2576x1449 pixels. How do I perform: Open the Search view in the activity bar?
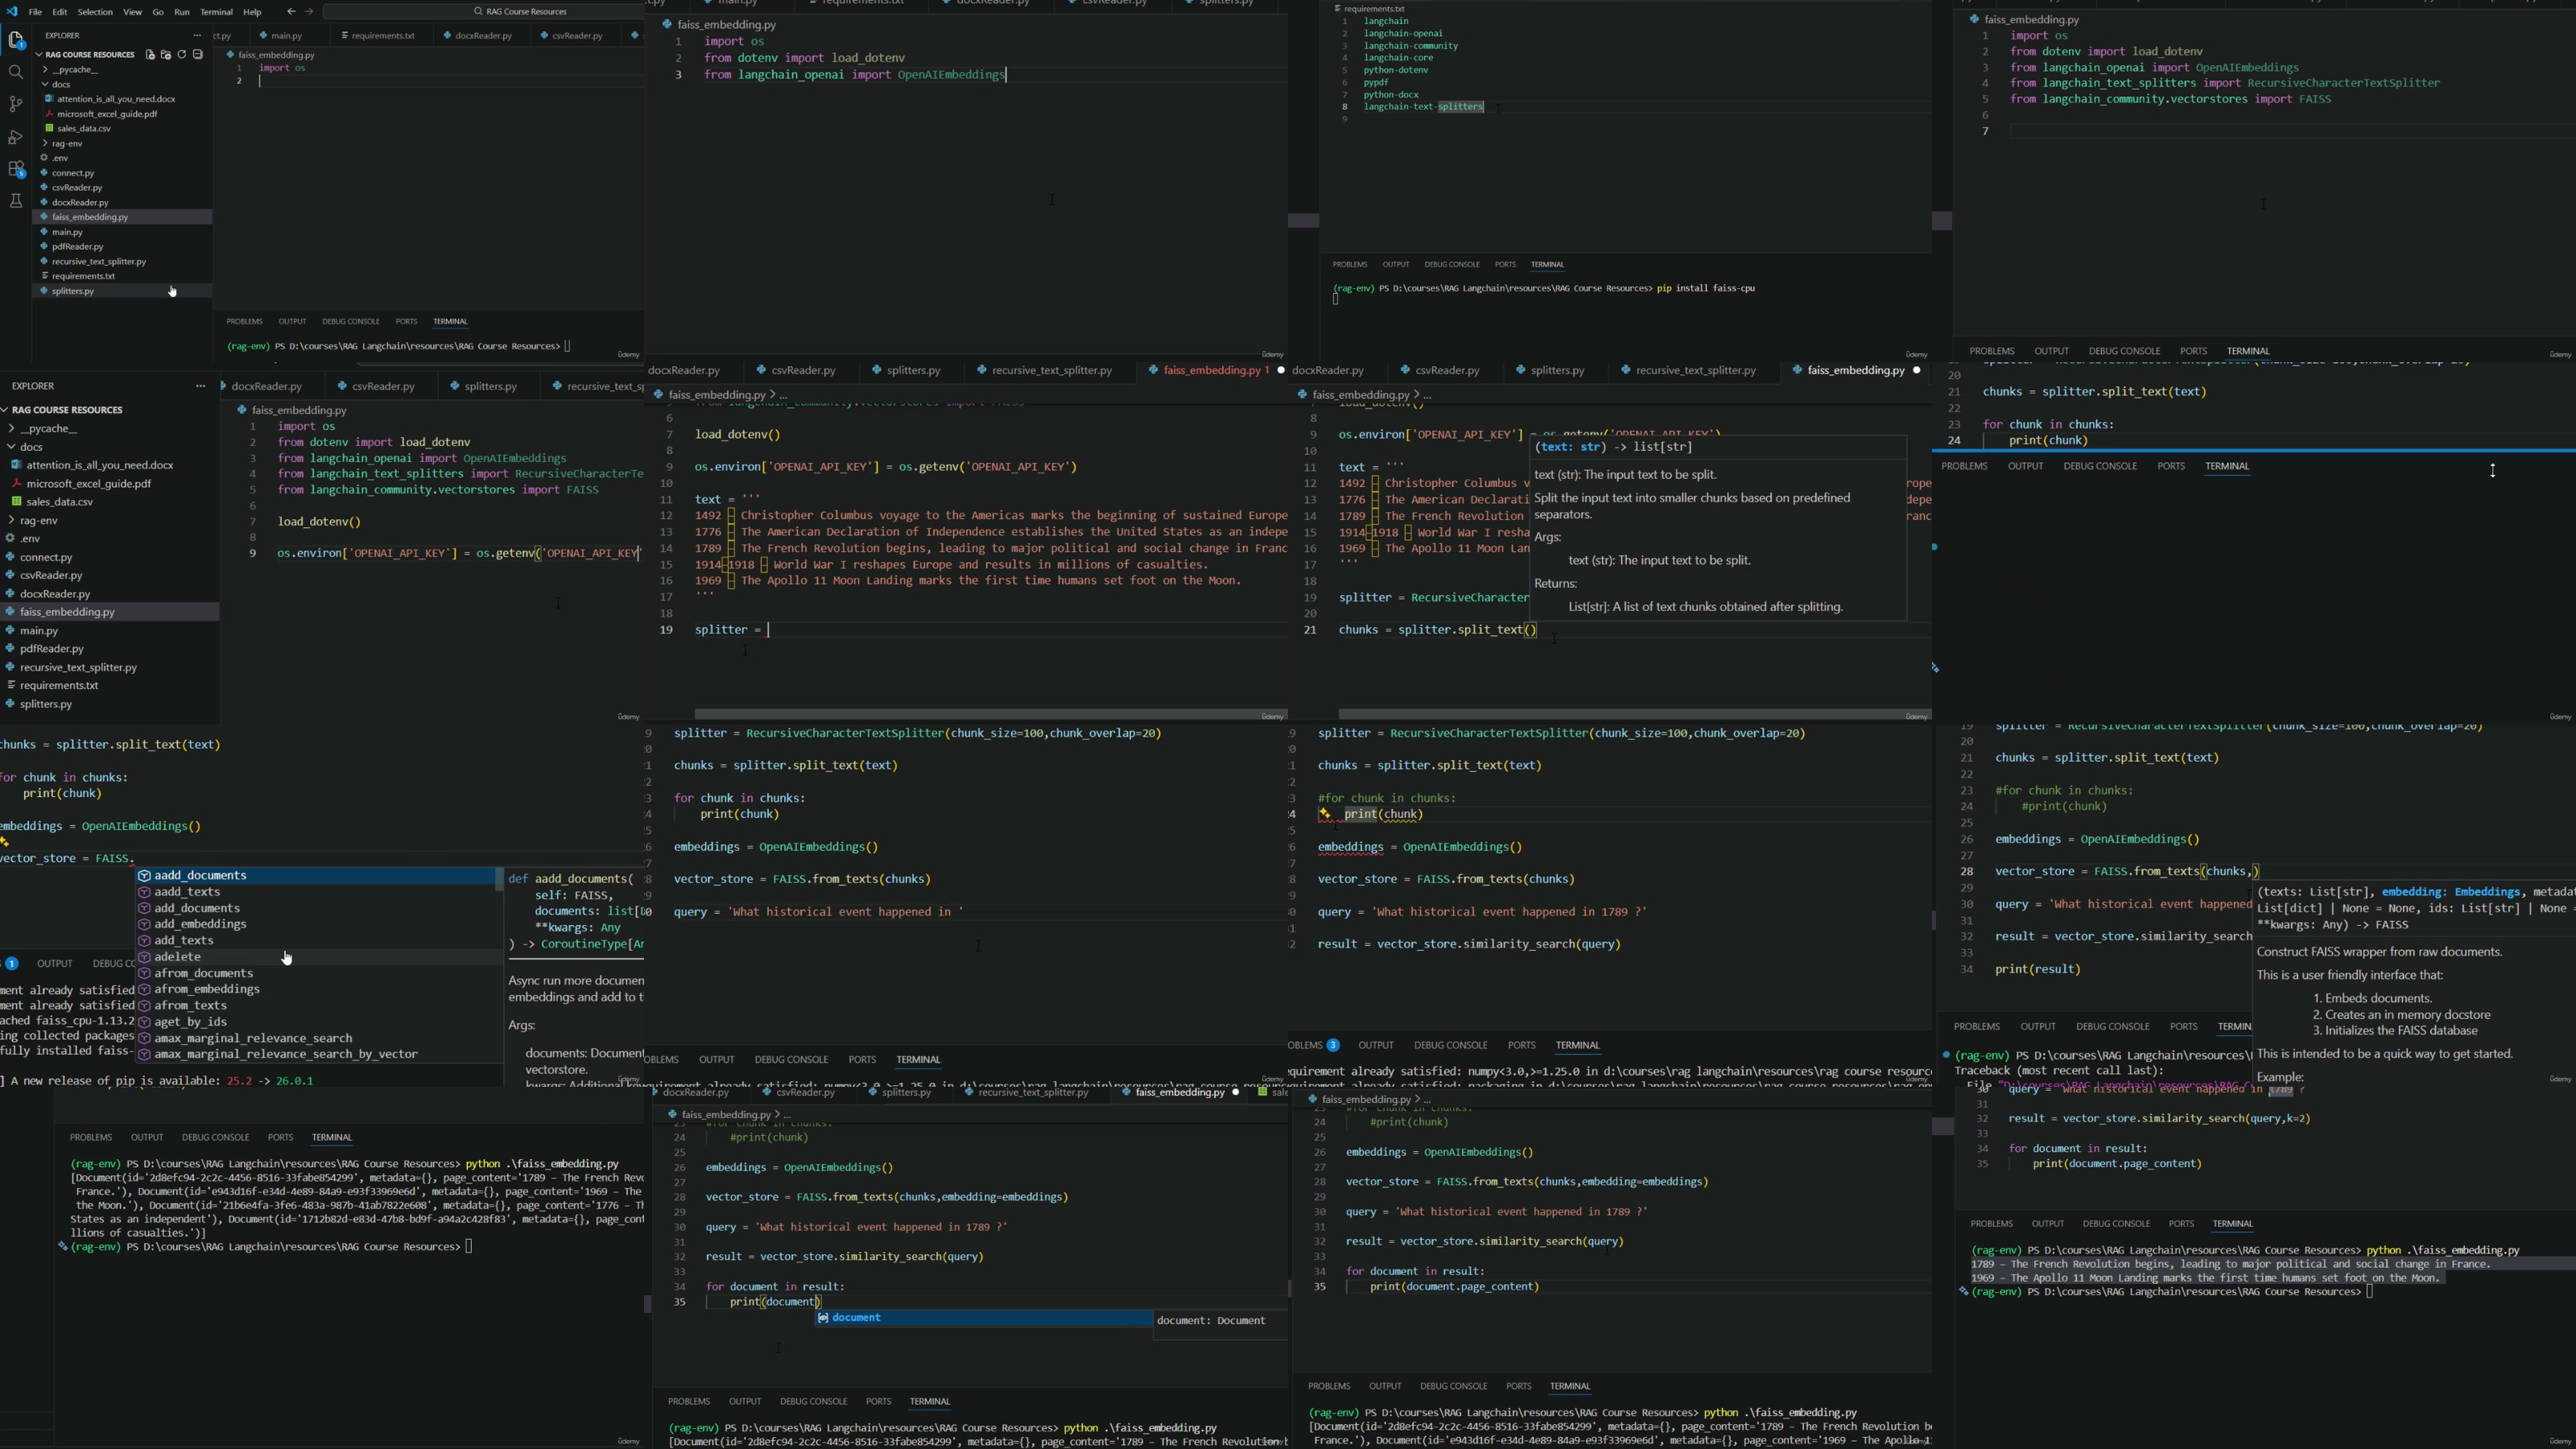click(x=16, y=72)
